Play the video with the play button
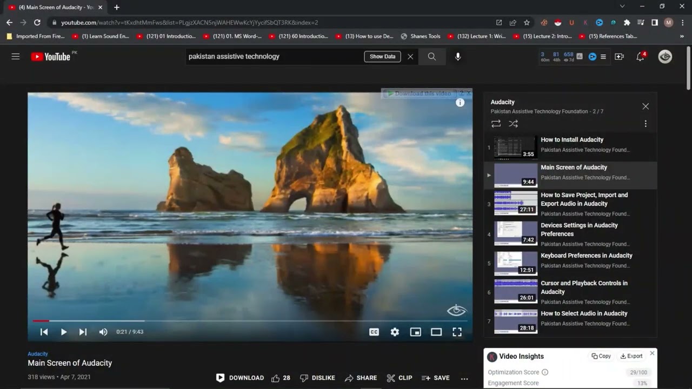 pyautogui.click(x=64, y=332)
